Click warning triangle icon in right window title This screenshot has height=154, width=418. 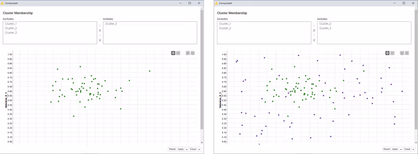pos(217,3)
